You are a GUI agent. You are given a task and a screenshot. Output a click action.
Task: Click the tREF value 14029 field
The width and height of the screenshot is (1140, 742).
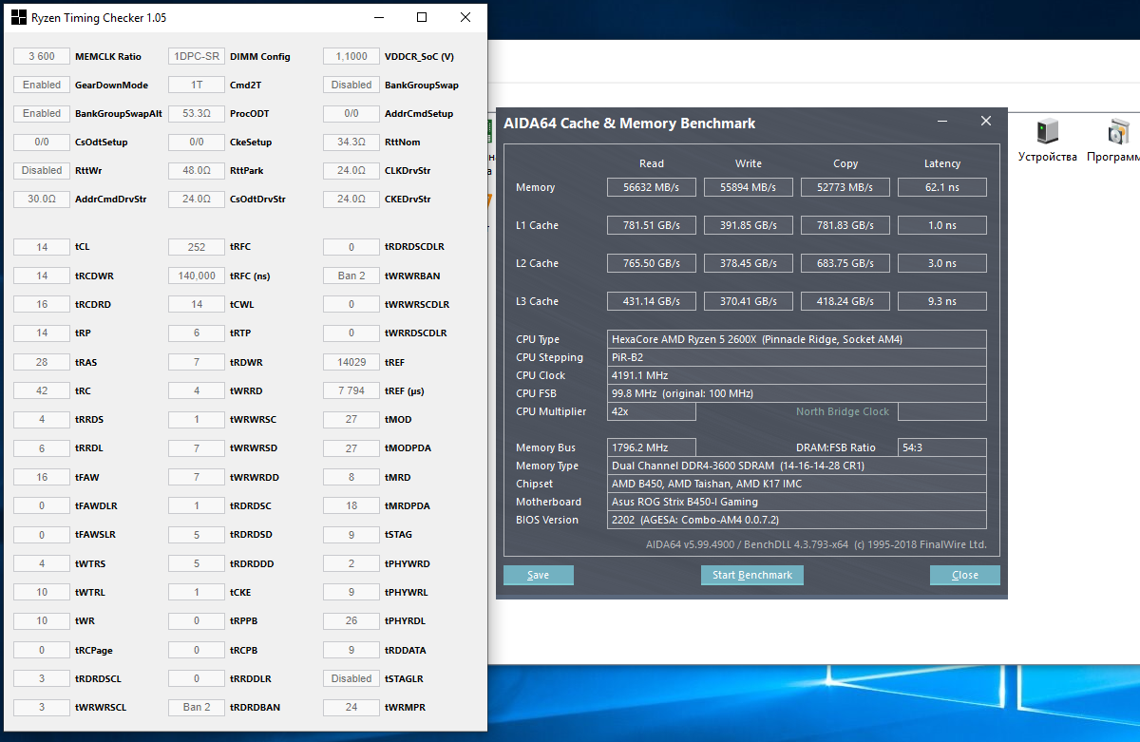click(x=351, y=362)
